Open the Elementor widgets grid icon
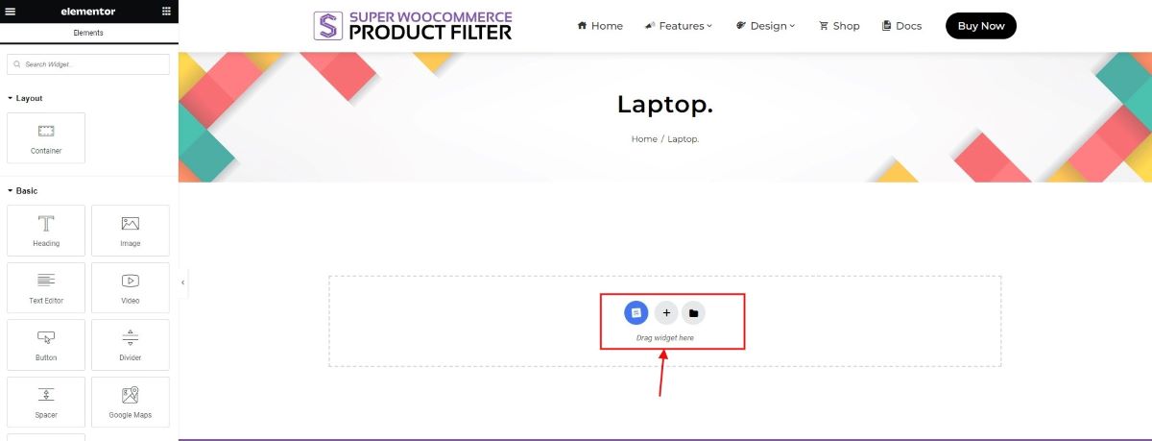This screenshot has width=1152, height=441. click(x=167, y=12)
